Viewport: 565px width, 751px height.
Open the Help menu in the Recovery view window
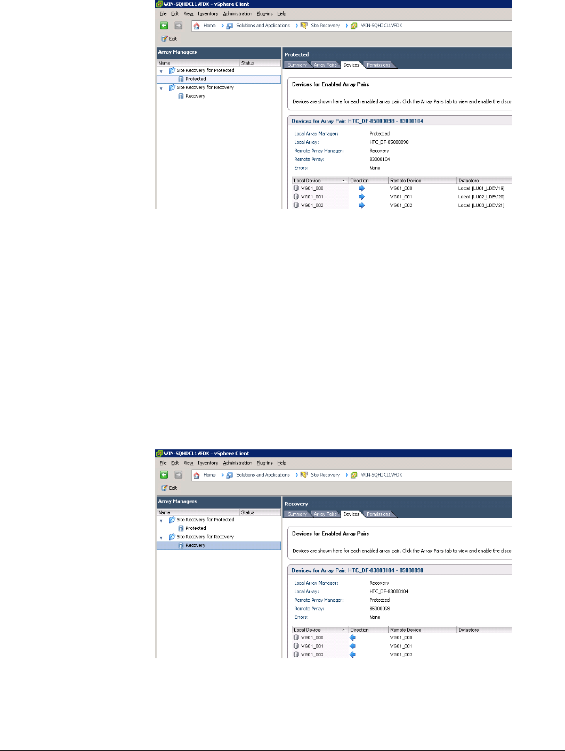[282, 463]
